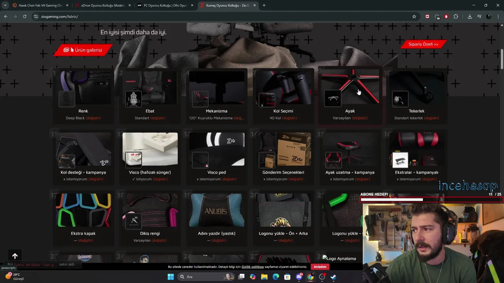View the site information icon
The image size is (504, 283).
[x=36, y=17]
